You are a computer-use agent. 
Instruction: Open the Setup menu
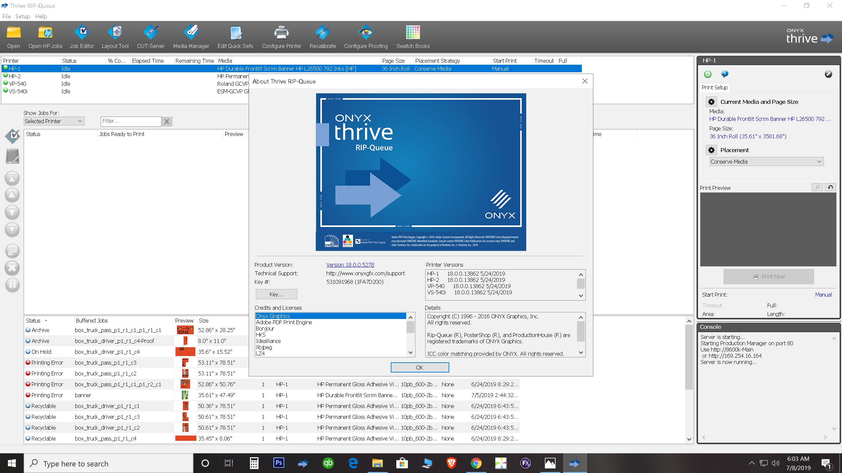pos(22,16)
